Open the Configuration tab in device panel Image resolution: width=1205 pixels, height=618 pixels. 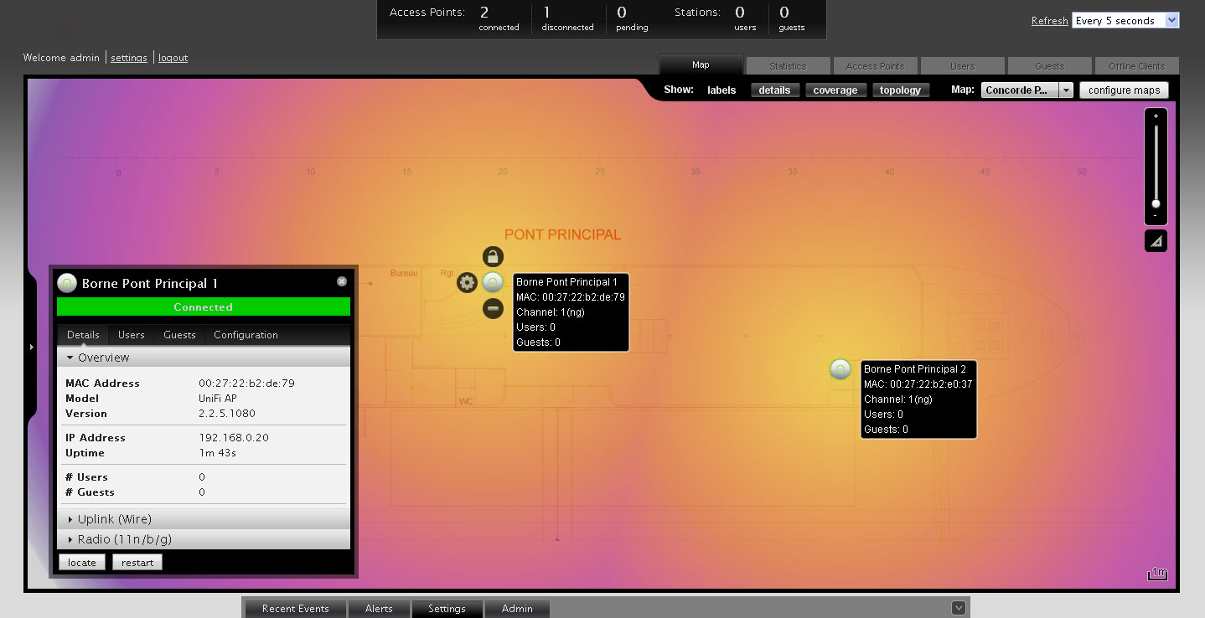pos(246,335)
